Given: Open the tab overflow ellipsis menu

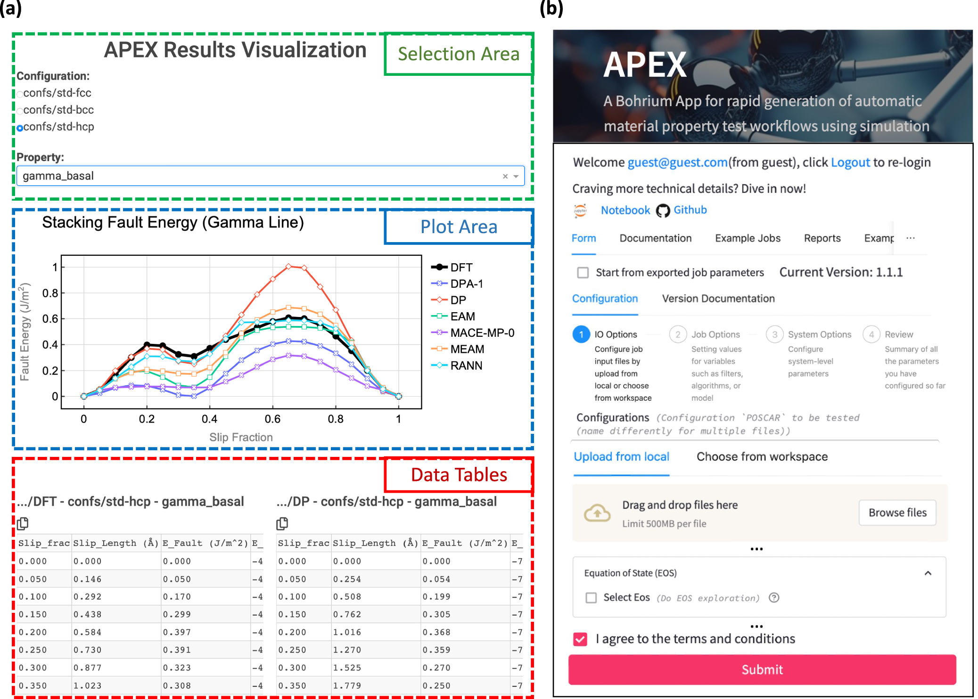Looking at the screenshot, I should point(910,238).
